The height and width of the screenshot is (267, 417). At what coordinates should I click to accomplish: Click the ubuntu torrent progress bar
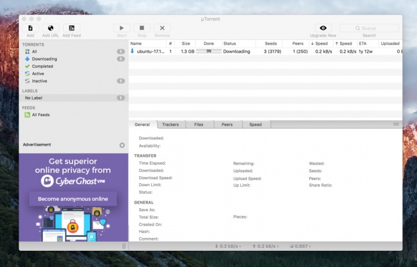(208, 51)
